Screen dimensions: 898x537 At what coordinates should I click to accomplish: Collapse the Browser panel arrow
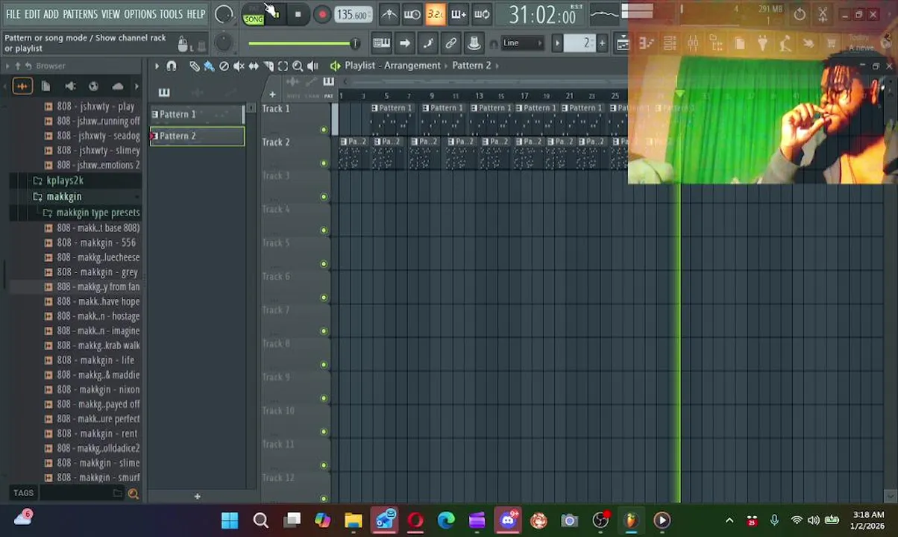(7, 66)
